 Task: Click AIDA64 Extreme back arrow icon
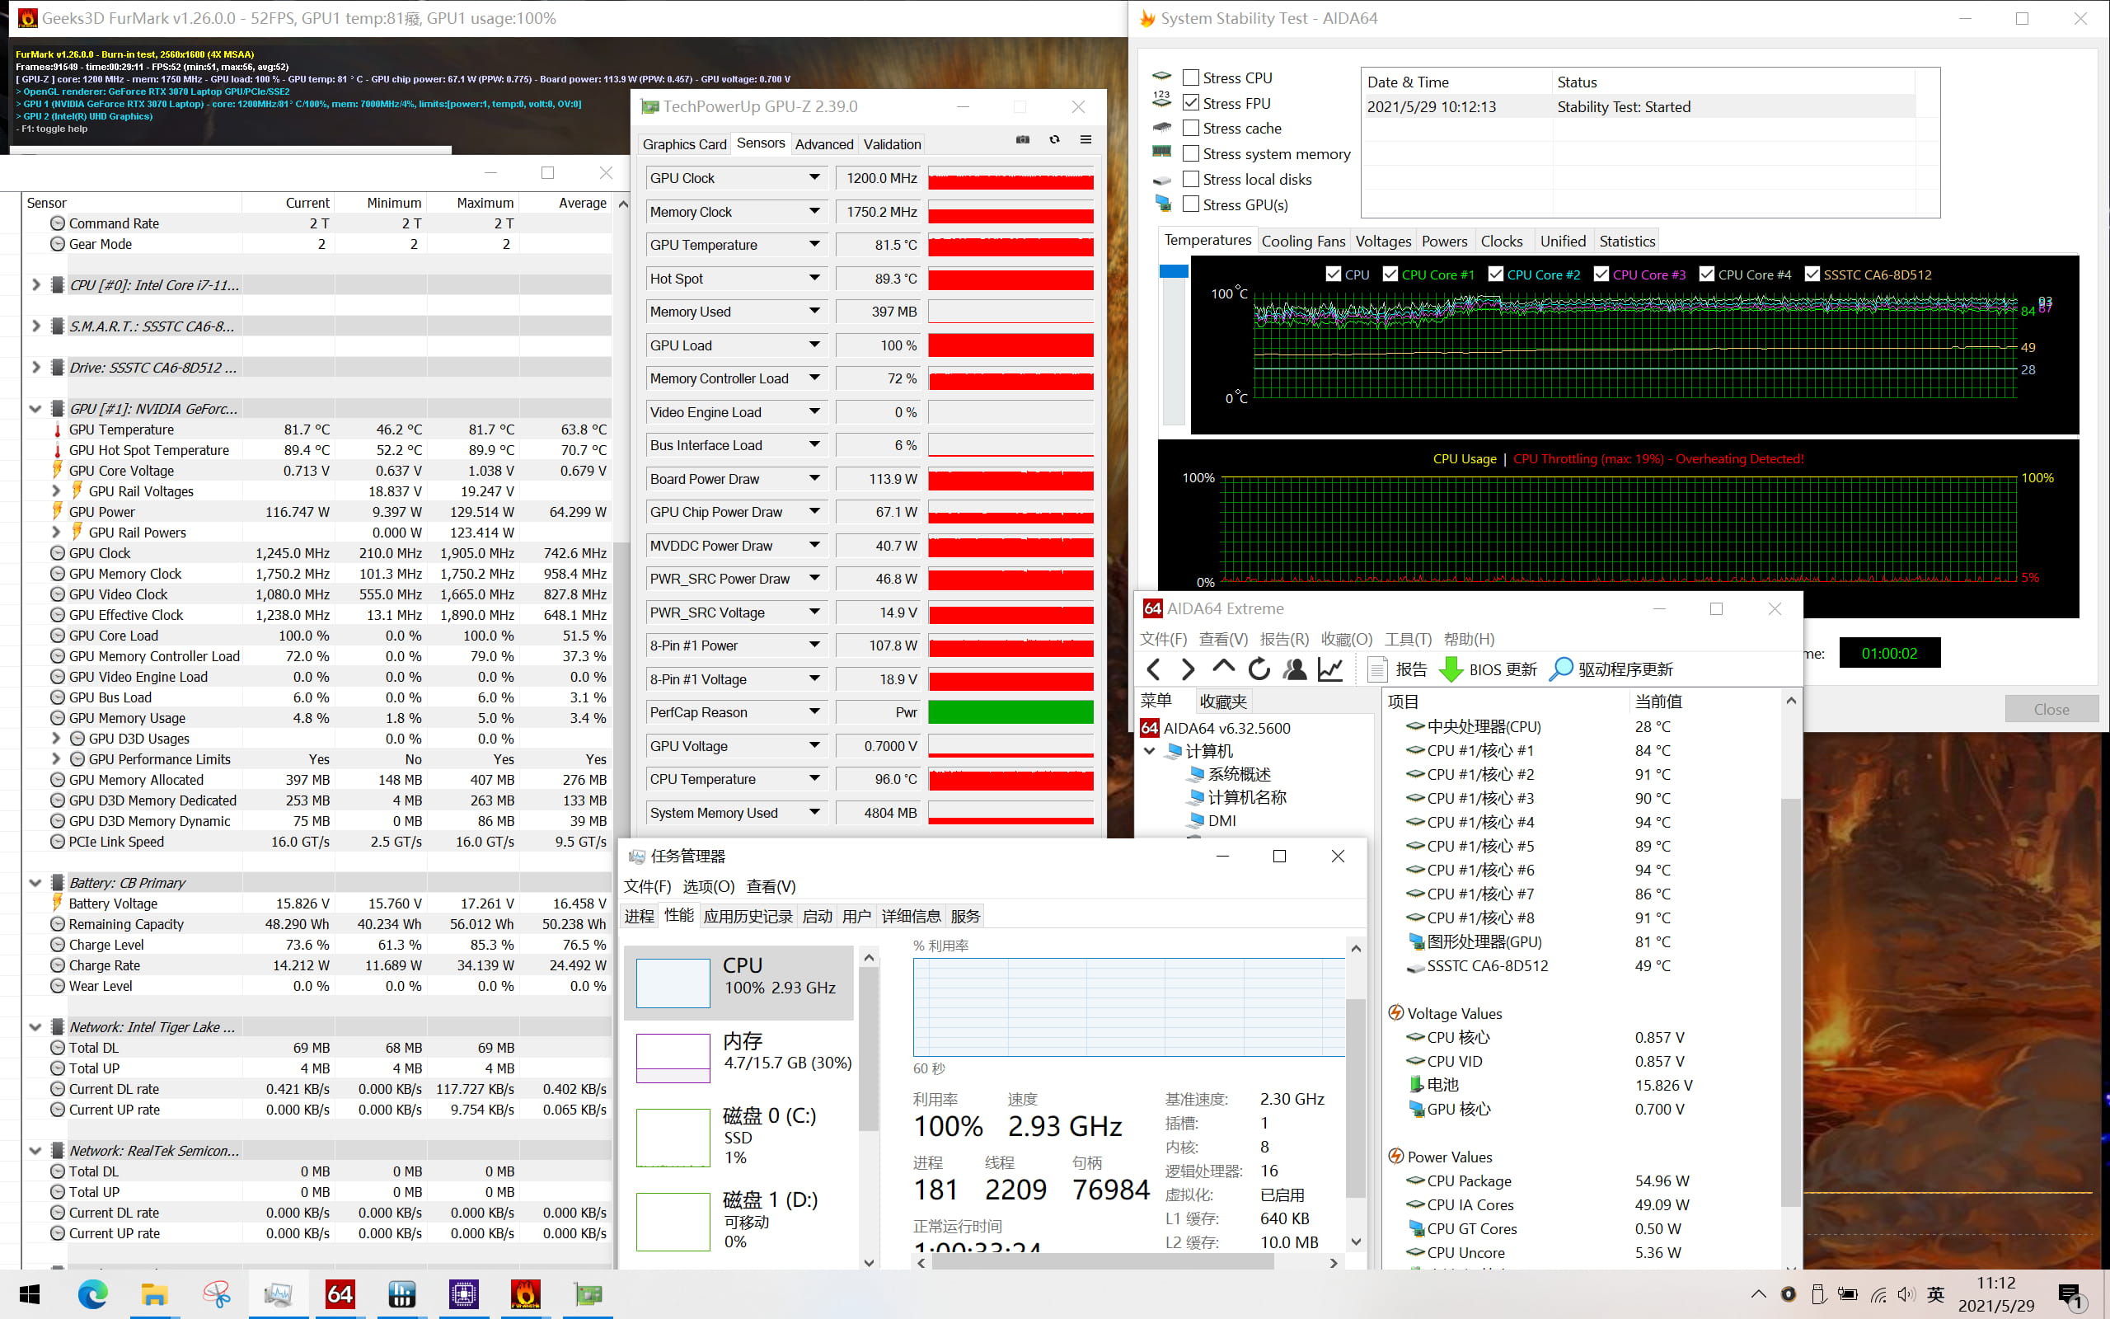pos(1154,669)
